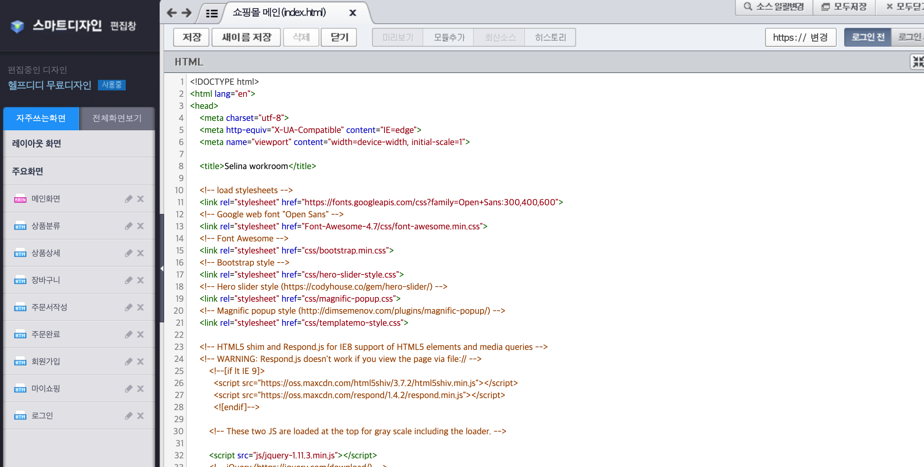
Task: Remove 상품분류 with its X icon
Action: tap(140, 226)
